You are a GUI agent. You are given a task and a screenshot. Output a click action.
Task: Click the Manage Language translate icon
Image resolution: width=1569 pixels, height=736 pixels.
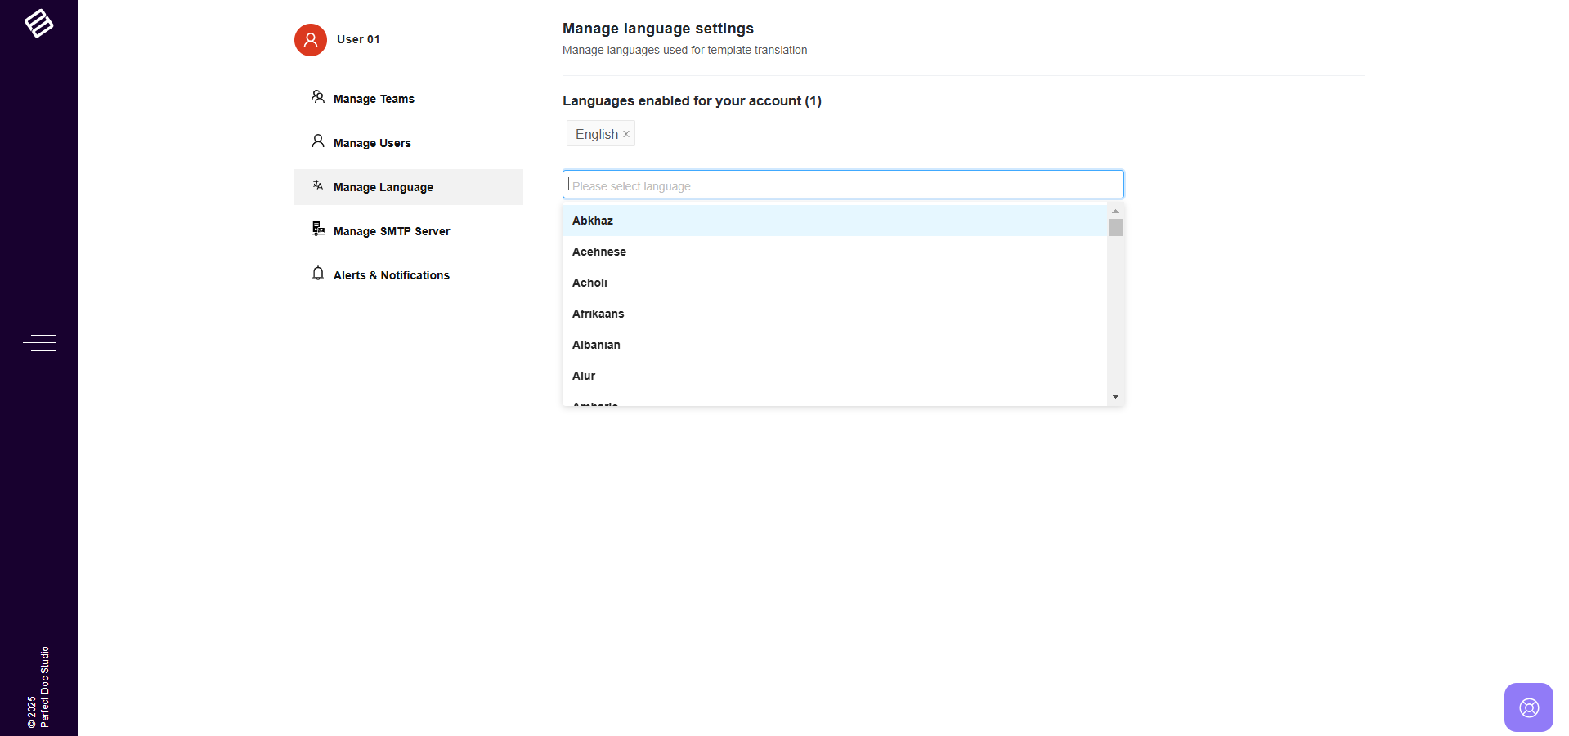[x=318, y=185]
